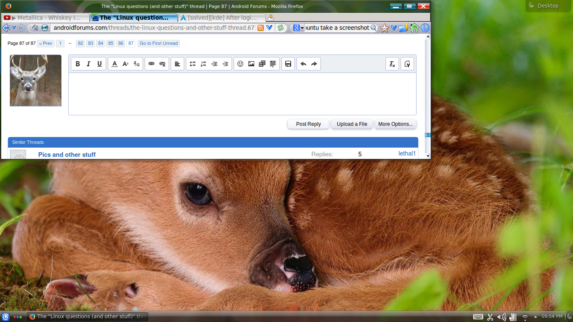Image resolution: width=573 pixels, height=322 pixels.
Task: Select the Firefox entry in the taskbar
Action: [87, 317]
